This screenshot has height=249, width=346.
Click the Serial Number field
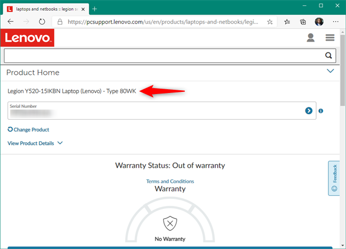(162, 111)
